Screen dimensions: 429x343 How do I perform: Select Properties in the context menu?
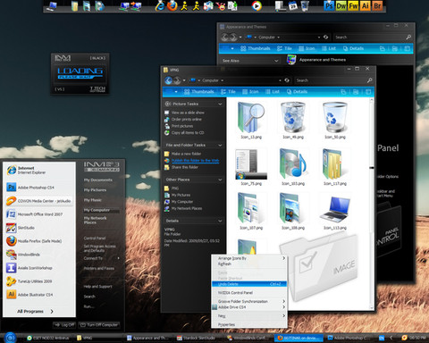point(249,324)
